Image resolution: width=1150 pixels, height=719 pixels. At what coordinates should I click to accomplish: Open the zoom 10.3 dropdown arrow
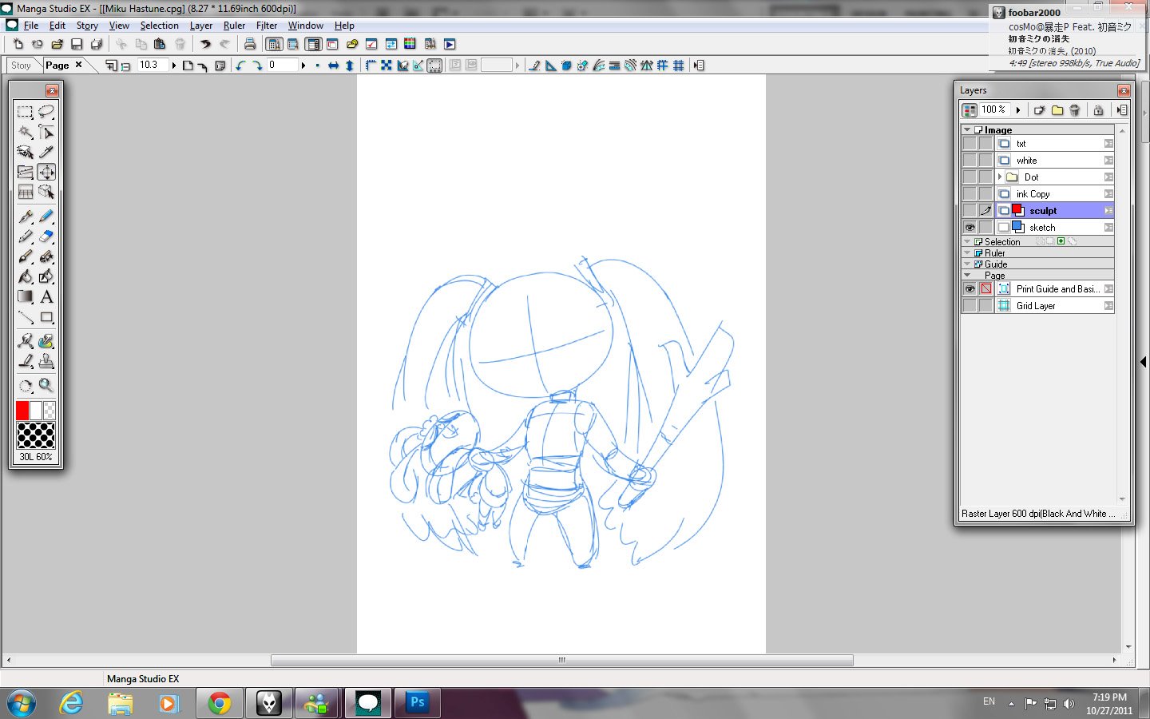click(173, 66)
